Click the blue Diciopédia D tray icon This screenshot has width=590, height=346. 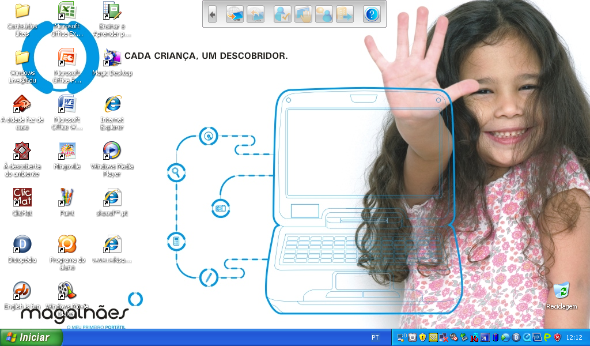[x=516, y=337]
